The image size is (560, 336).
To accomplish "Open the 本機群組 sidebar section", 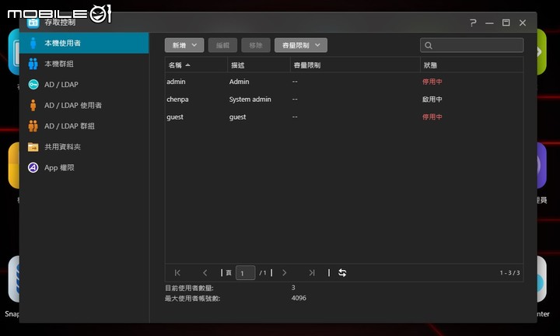I will 84,64.
